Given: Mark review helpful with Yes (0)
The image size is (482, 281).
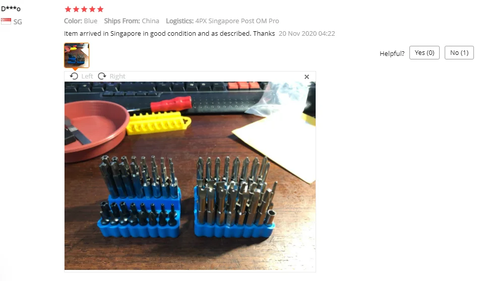Looking at the screenshot, I should pyautogui.click(x=424, y=53).
